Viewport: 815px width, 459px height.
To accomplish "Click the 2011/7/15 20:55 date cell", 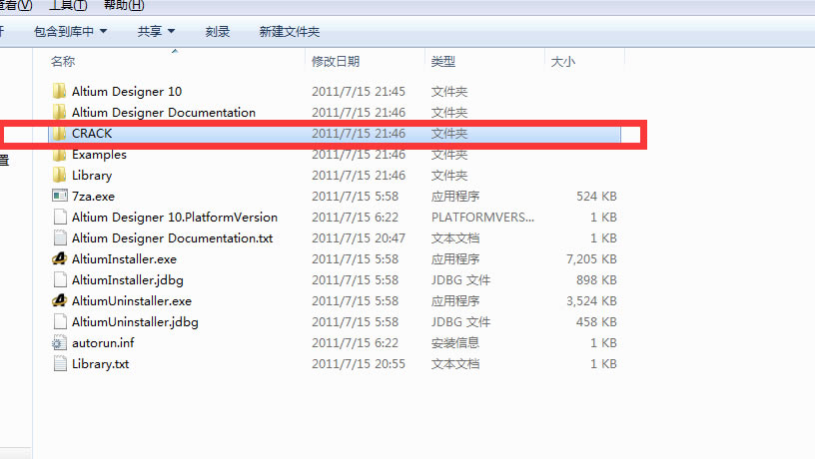I will tap(359, 363).
